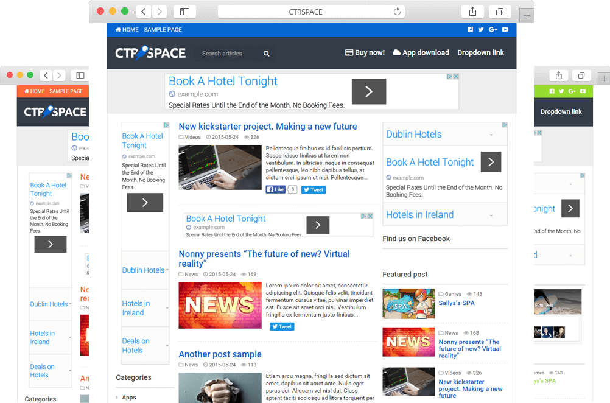Add a new tab in the center browser
The height and width of the screenshot is (403, 610).
[x=527, y=16]
